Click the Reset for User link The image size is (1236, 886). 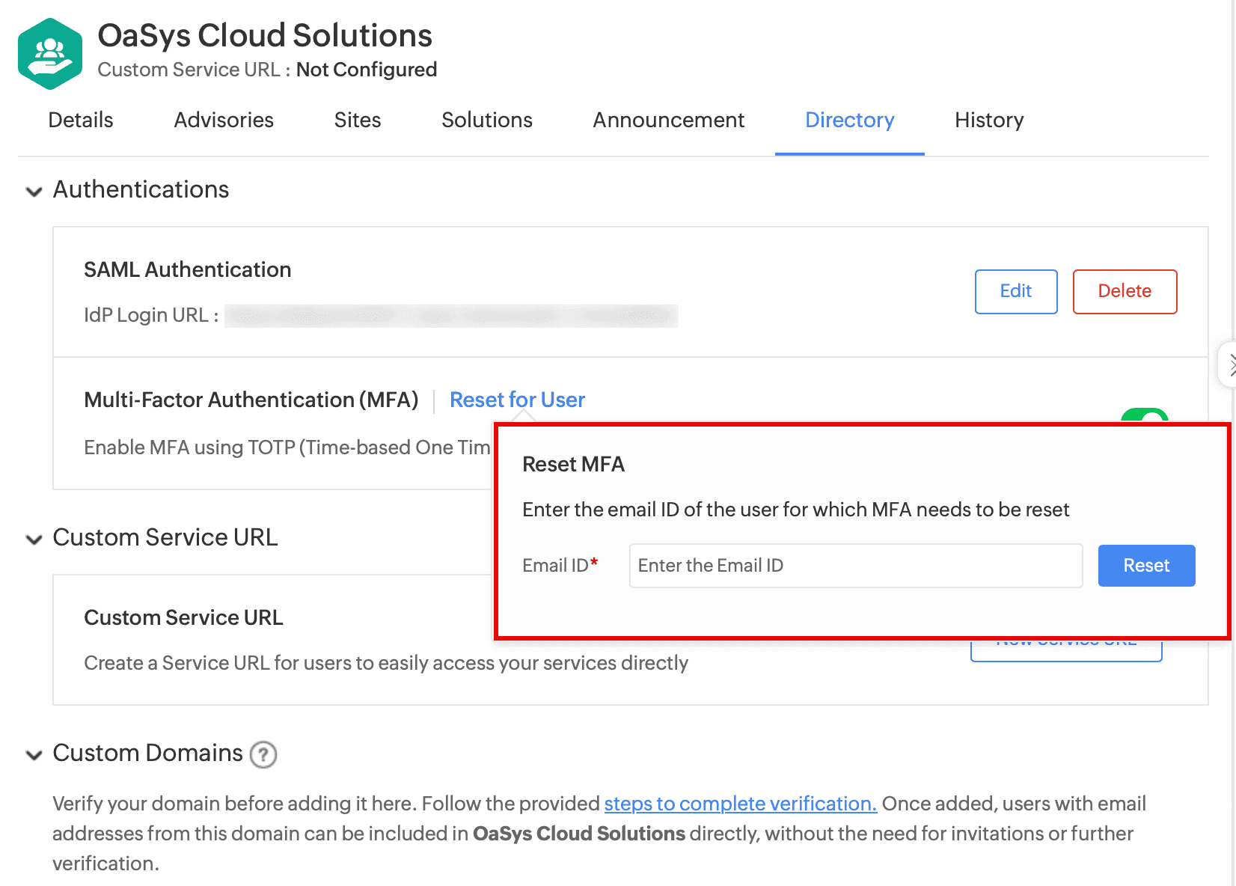pyautogui.click(x=517, y=400)
